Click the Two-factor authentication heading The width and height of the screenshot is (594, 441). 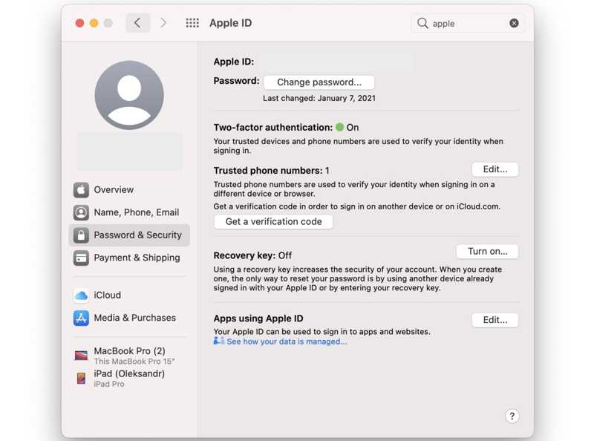[272, 128]
